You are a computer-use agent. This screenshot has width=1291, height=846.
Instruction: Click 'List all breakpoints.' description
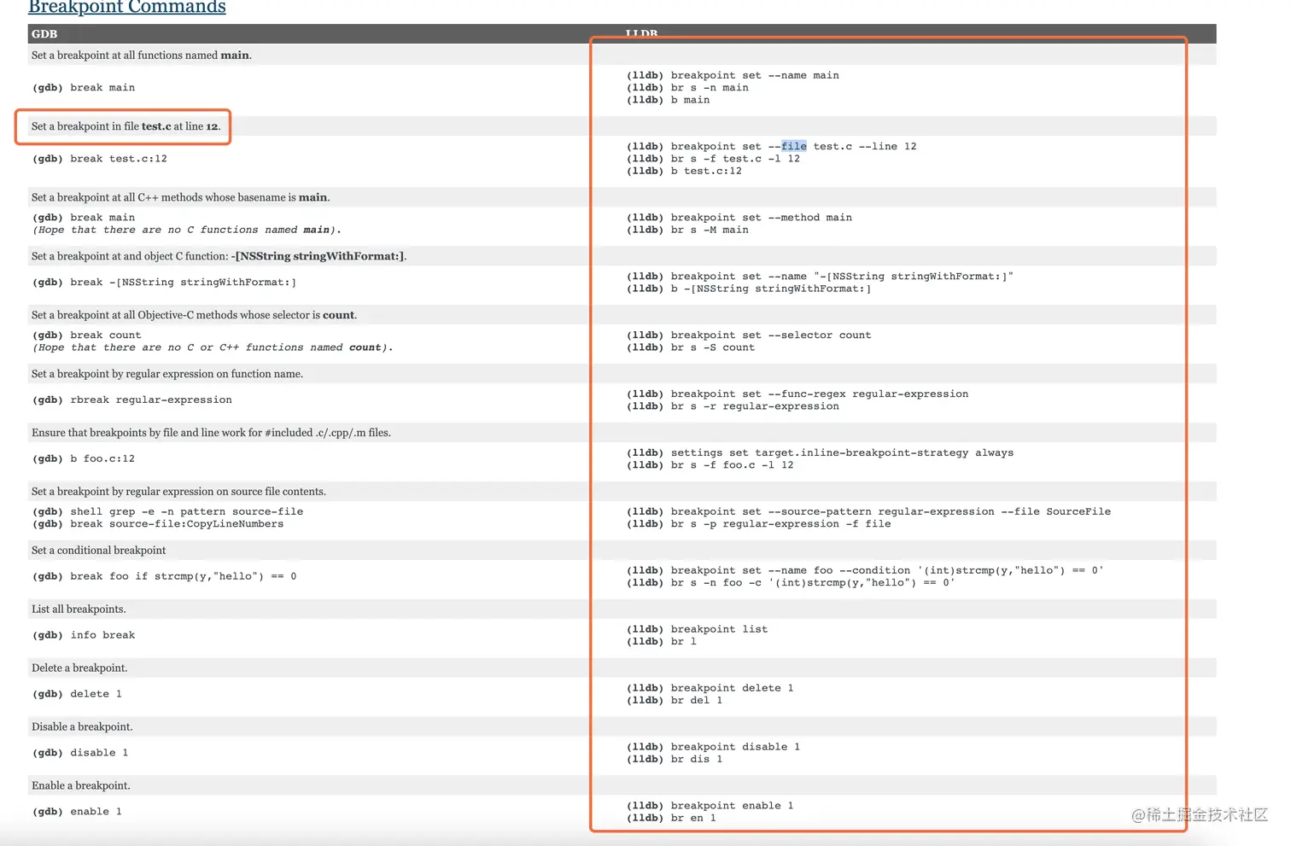pos(79,610)
